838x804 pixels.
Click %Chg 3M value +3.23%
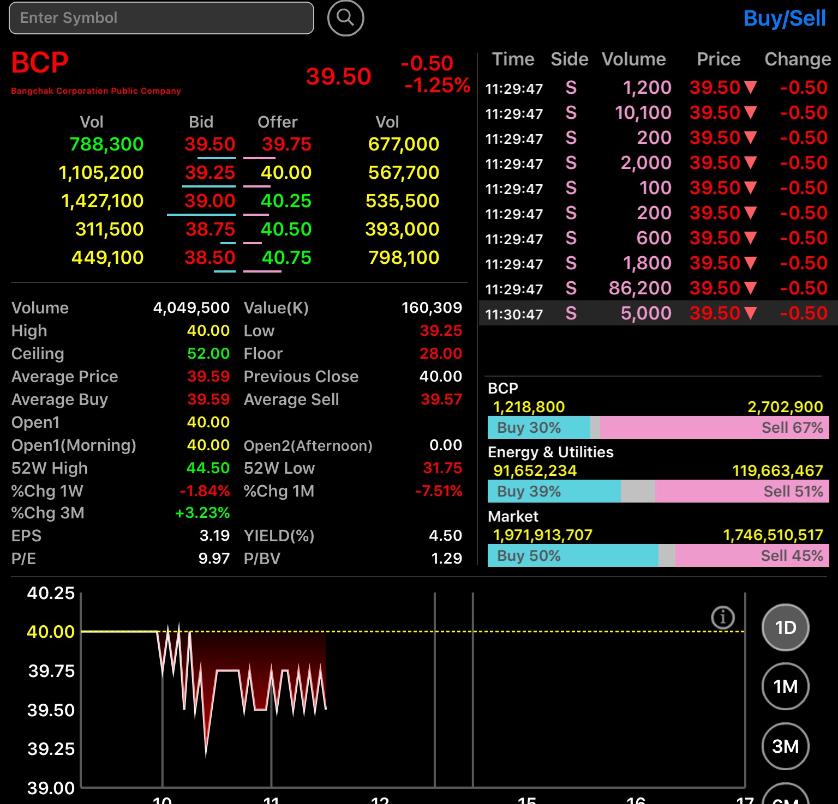202,512
